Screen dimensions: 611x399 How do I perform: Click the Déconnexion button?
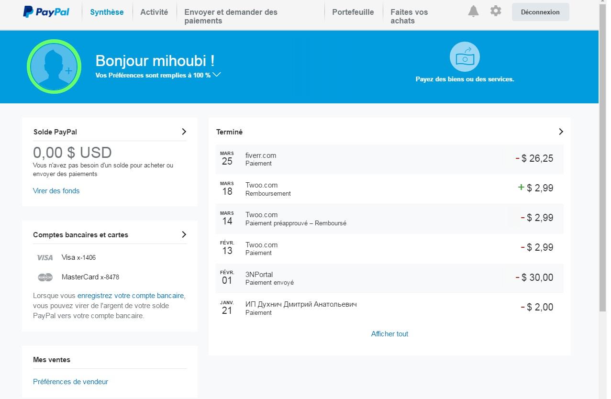pyautogui.click(x=540, y=12)
